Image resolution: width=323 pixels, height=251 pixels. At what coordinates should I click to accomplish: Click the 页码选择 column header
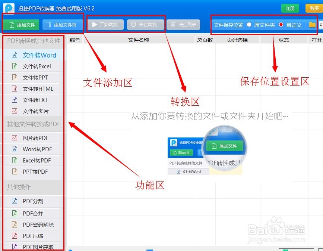(x=237, y=40)
